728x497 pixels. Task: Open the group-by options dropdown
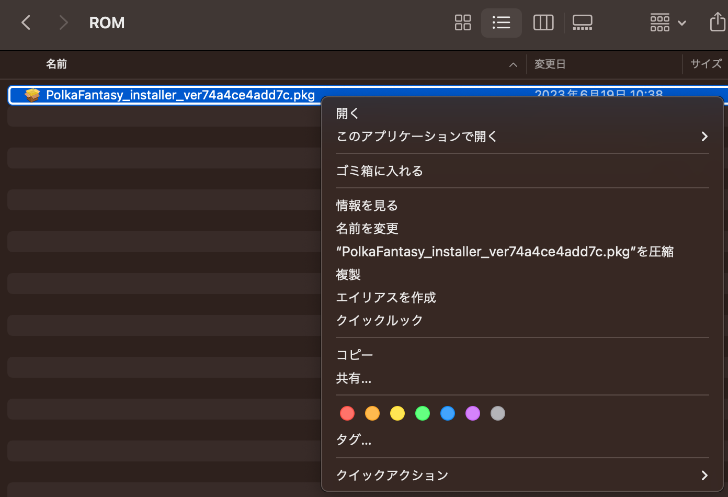click(x=668, y=22)
